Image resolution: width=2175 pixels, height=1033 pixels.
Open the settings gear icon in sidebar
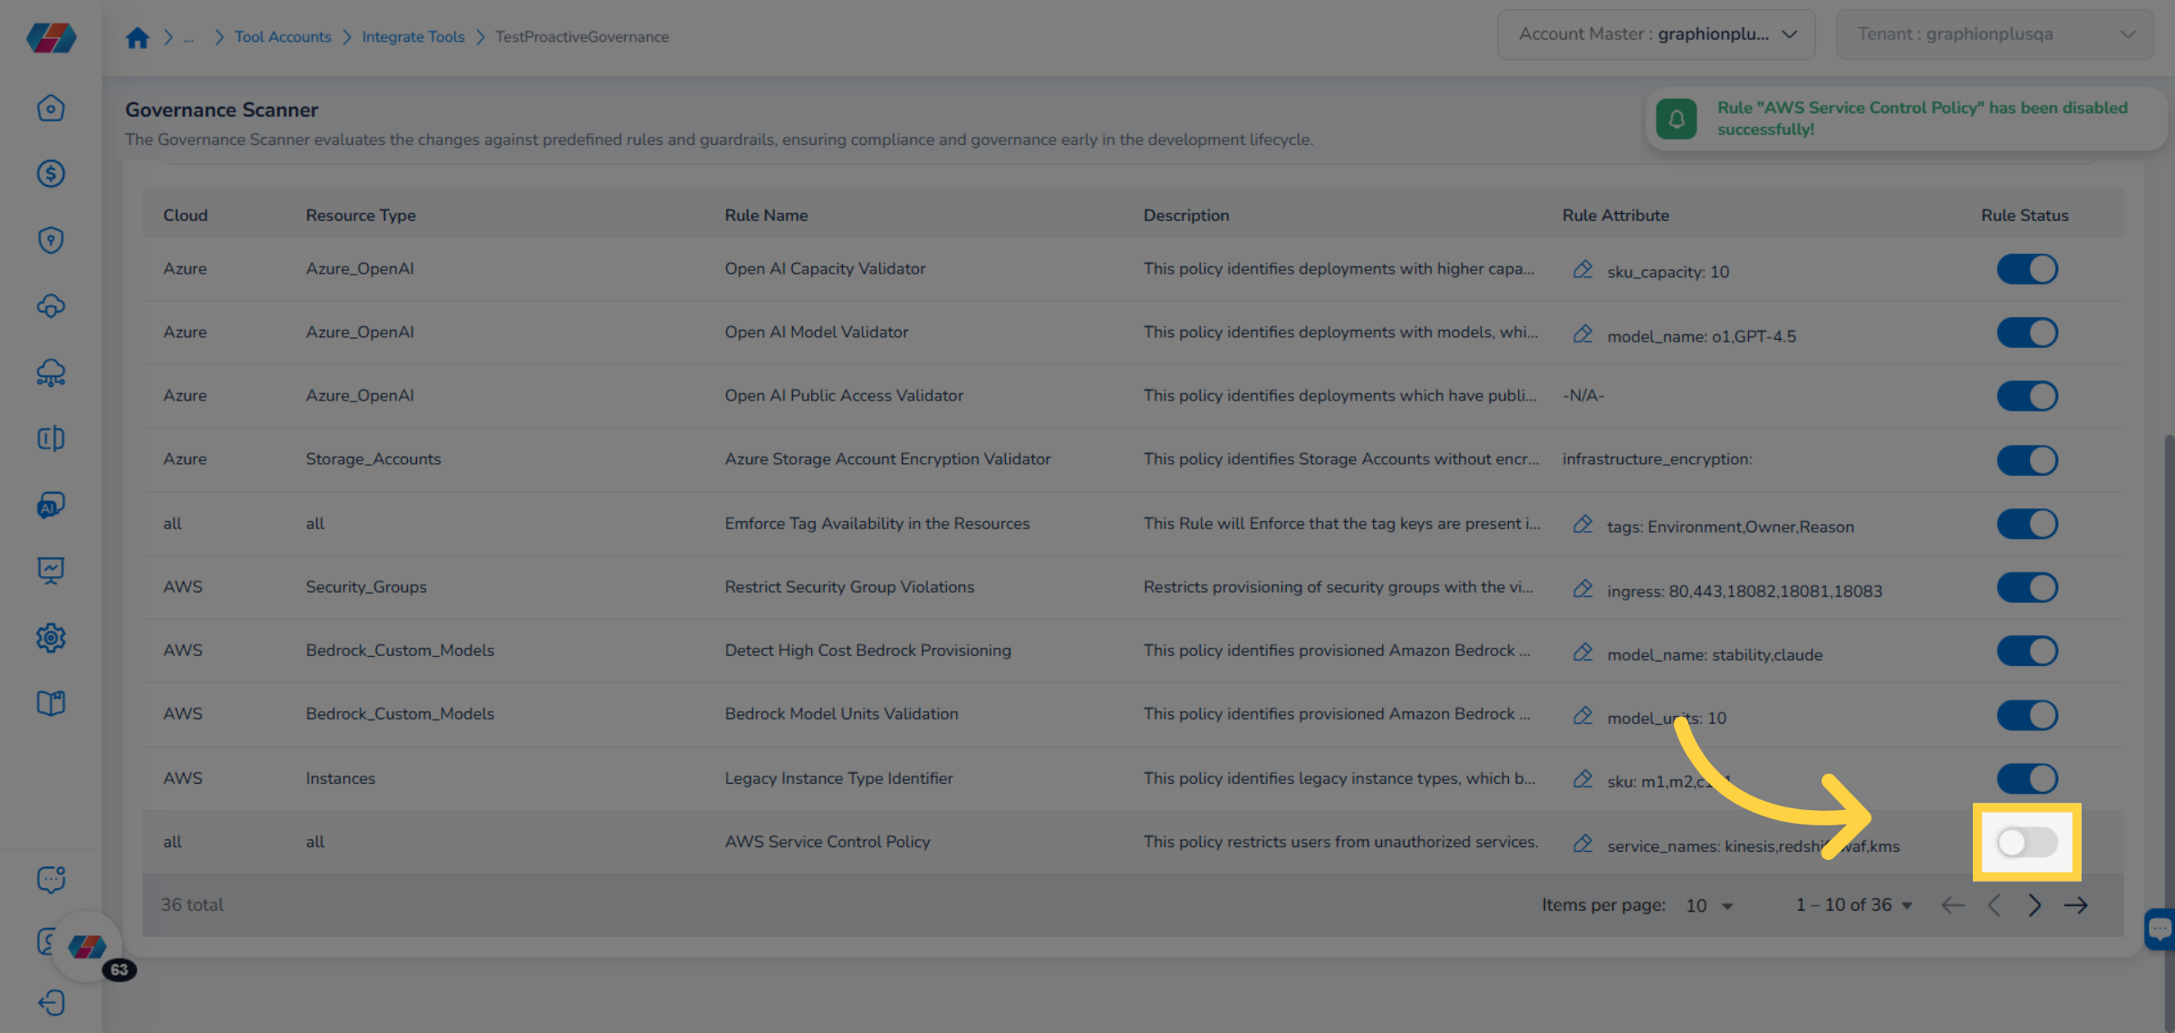[51, 638]
